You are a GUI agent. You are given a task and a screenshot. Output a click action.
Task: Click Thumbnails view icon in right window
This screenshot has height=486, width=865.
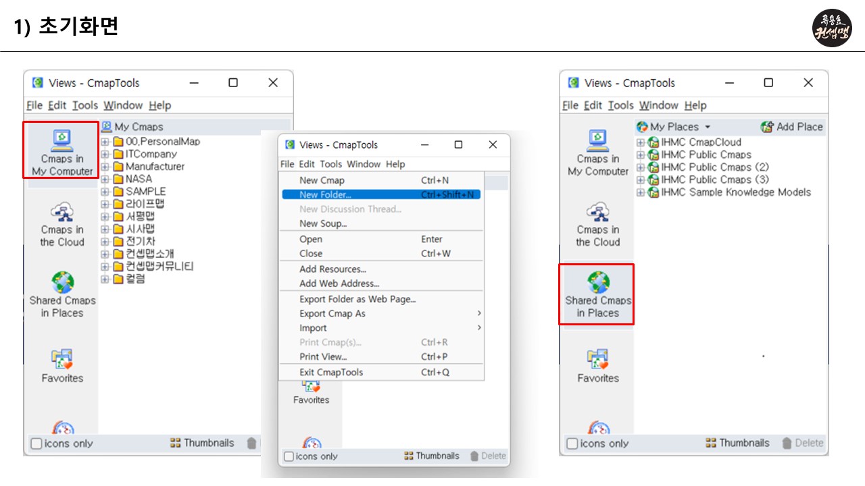click(710, 443)
